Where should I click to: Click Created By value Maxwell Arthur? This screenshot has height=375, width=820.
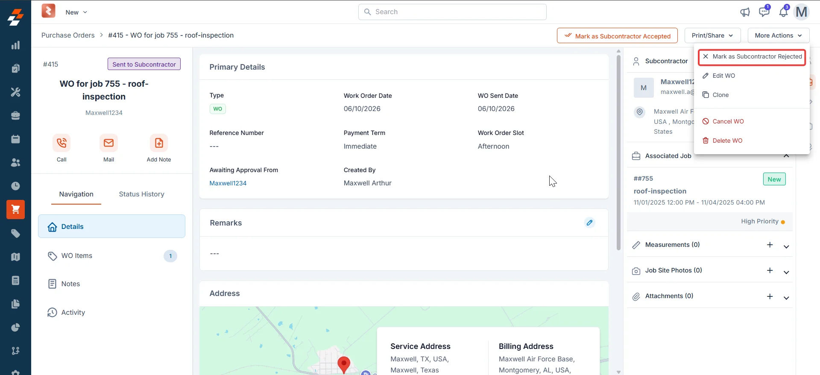(x=367, y=183)
